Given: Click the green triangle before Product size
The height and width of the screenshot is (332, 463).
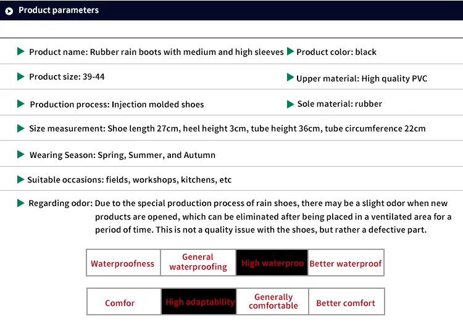Looking at the screenshot, I should pyautogui.click(x=20, y=77).
